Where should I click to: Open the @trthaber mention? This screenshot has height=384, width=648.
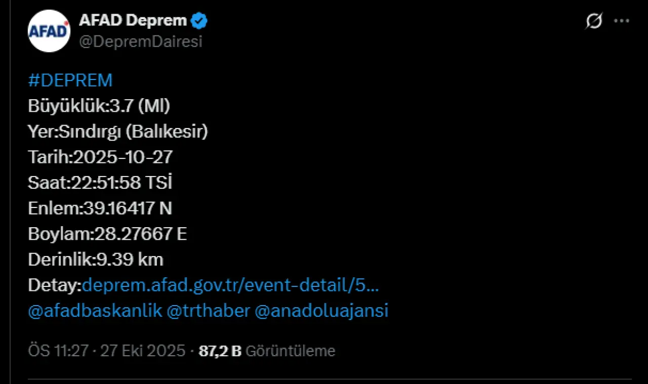pos(208,311)
